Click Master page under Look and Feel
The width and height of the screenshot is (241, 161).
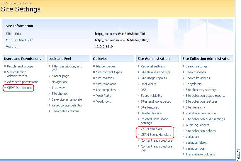point(60,76)
